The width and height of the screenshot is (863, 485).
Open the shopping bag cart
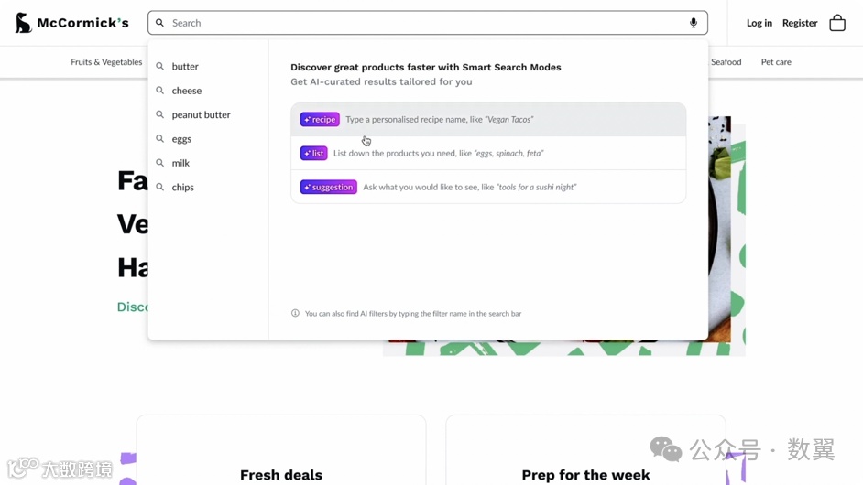click(x=837, y=23)
